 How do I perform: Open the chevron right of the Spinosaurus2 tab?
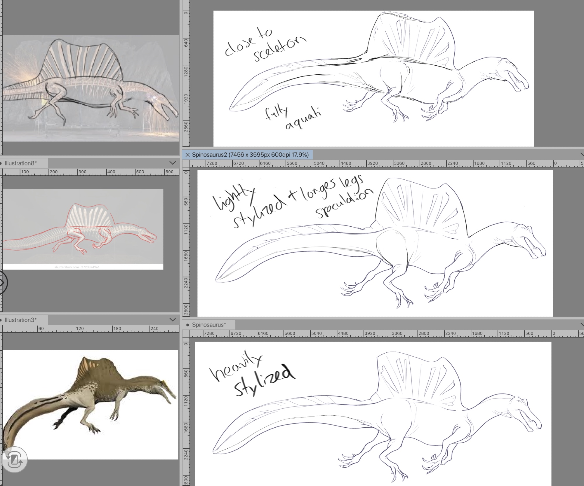(x=582, y=155)
